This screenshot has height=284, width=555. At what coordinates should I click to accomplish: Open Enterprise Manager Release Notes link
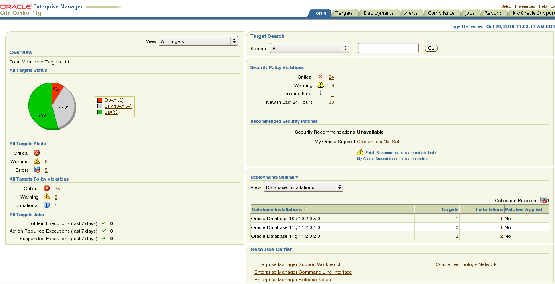pos(293,280)
